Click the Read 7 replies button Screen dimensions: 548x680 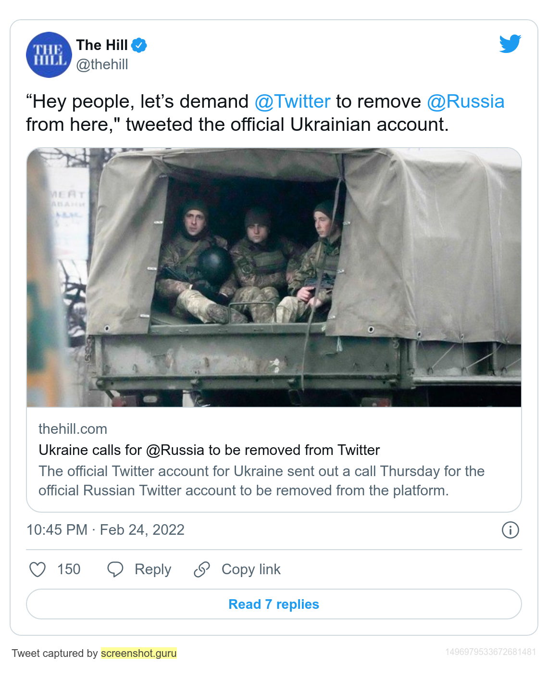(274, 604)
